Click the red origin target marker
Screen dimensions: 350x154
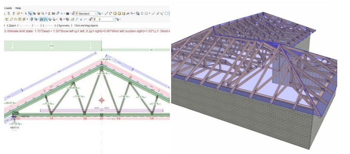pyautogui.click(x=102, y=100)
